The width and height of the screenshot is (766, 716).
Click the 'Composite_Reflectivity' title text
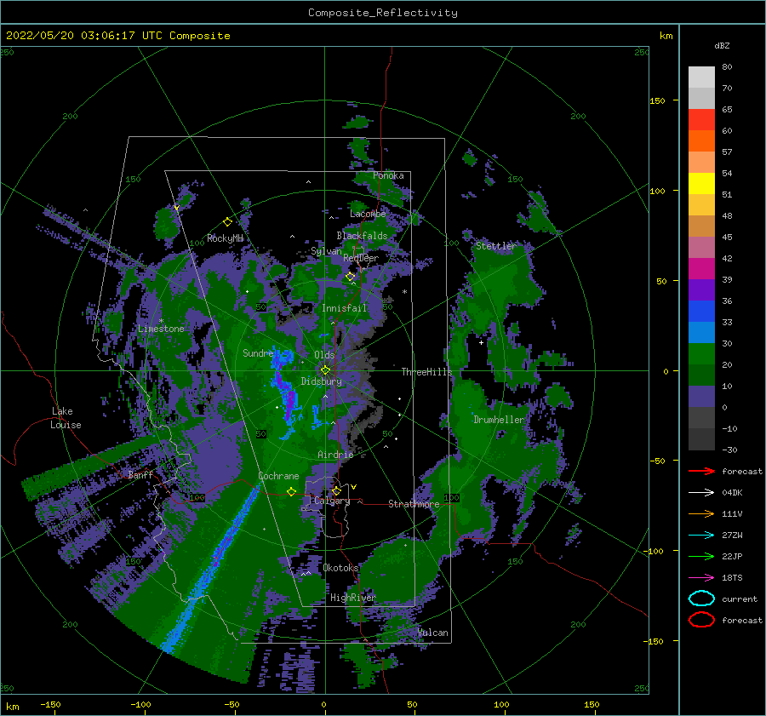pos(382,13)
